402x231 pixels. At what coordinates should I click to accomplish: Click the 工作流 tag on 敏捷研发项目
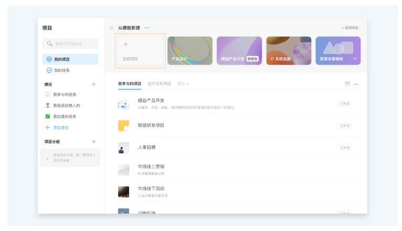[345, 126]
